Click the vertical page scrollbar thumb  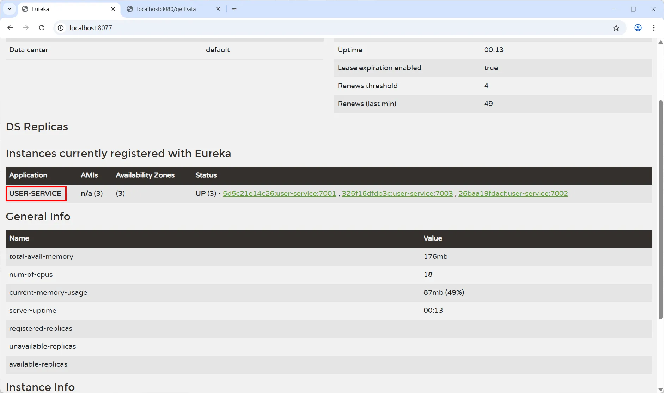click(660, 210)
